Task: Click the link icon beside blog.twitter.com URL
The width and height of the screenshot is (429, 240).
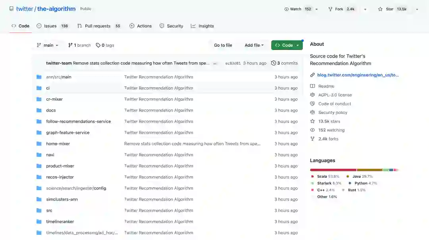Action: [x=313, y=75]
